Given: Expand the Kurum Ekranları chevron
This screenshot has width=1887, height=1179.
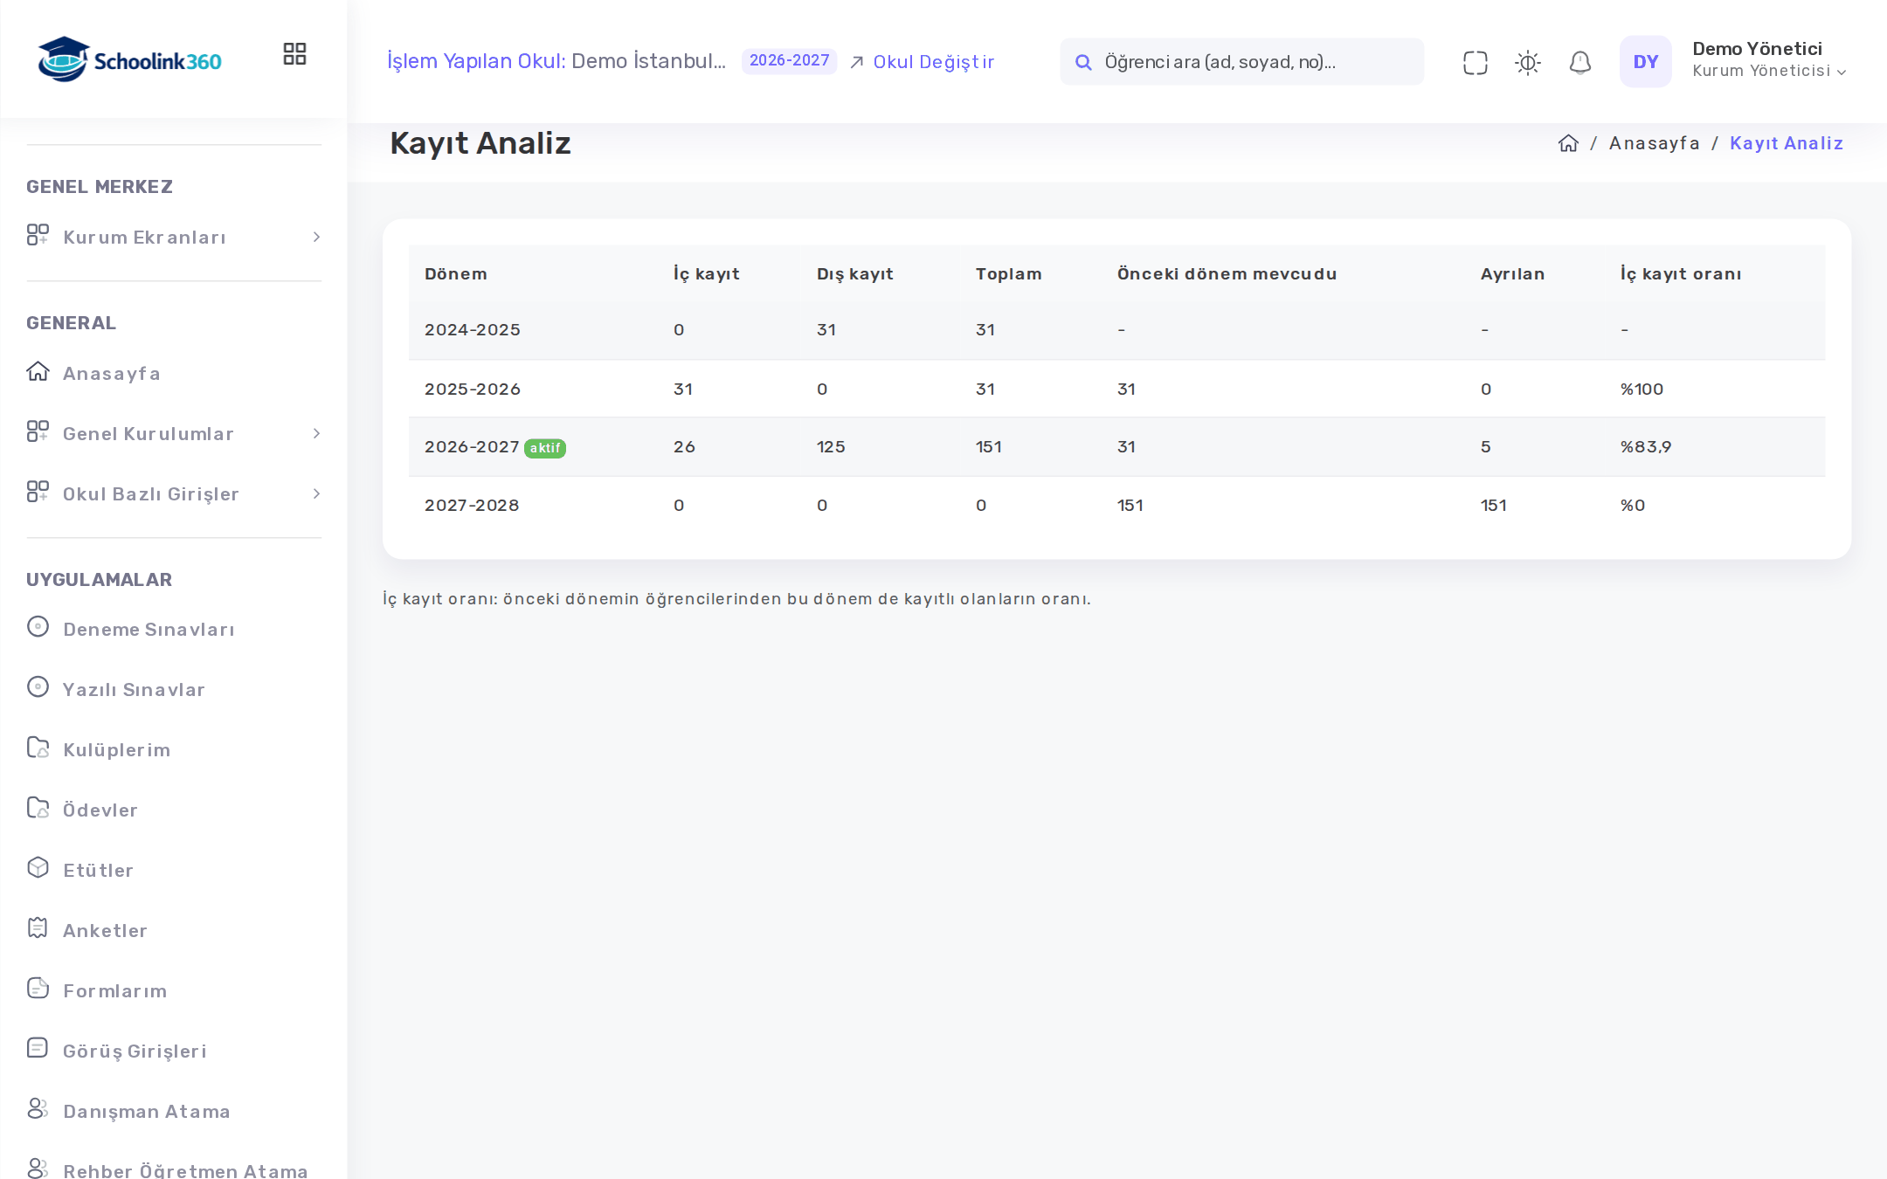Looking at the screenshot, I should pyautogui.click(x=316, y=238).
